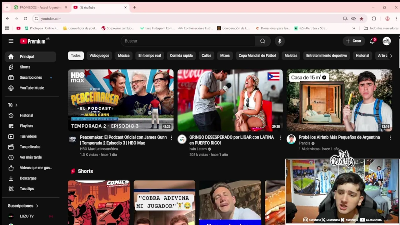Select the Mixes filter chip
The height and width of the screenshot is (225, 400).
click(x=225, y=56)
